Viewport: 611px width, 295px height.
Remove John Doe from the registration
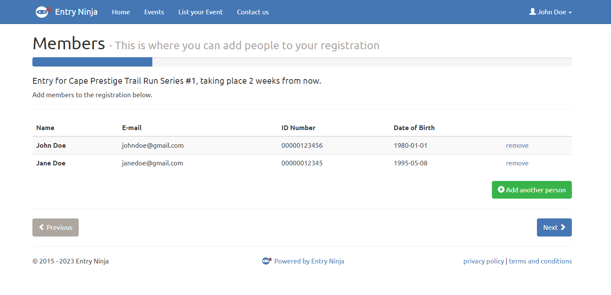tap(517, 146)
